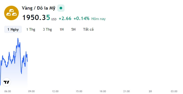Click the +2.66 price change figure
This screenshot has height=94, width=183.
pyautogui.click(x=65, y=18)
